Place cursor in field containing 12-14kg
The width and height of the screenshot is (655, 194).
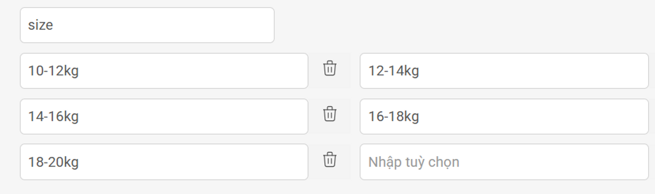tap(504, 71)
